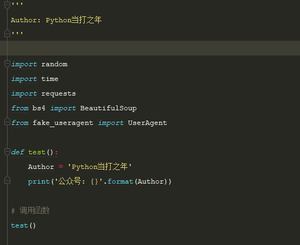Fold the import block at import random

pyautogui.click(x=7, y=64)
